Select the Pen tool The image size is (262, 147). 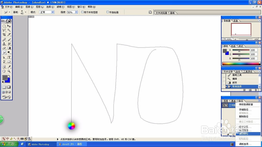[4, 62]
